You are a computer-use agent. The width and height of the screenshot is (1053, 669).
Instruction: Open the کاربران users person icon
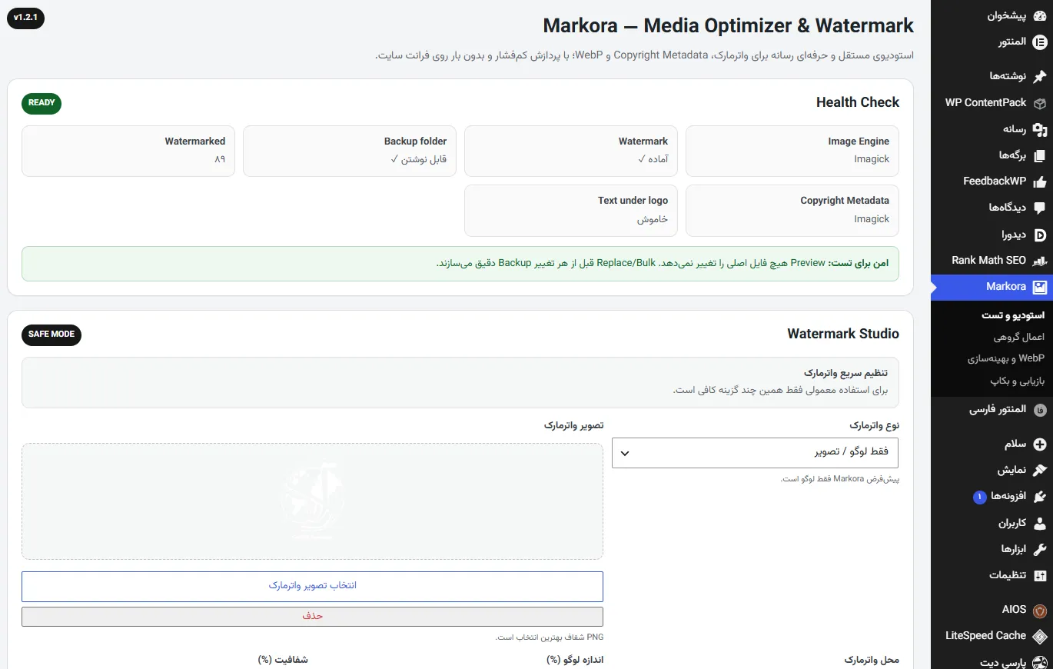point(1040,524)
